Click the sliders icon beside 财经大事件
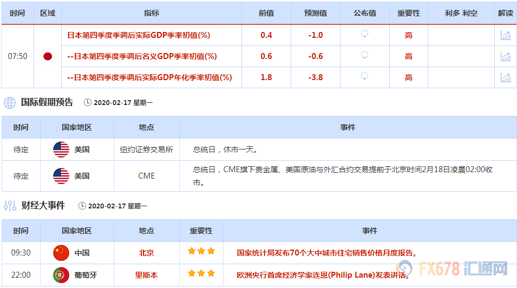 tap(10, 206)
